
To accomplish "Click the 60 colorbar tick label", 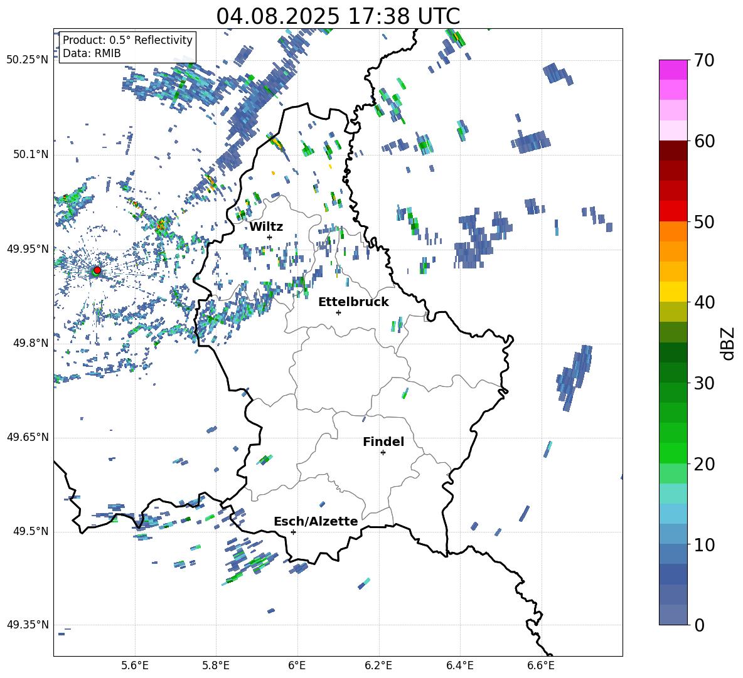I will click(704, 141).
